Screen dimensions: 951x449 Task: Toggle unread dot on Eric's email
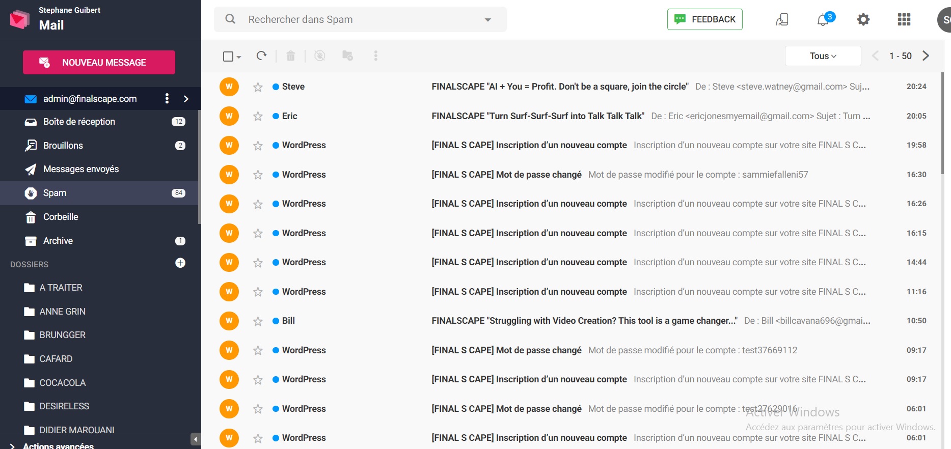pyautogui.click(x=276, y=116)
